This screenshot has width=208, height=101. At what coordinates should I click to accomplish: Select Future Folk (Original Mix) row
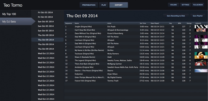136,81
